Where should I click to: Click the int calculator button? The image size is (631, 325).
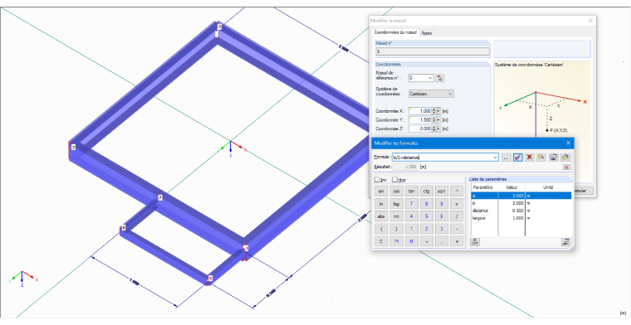(x=396, y=216)
